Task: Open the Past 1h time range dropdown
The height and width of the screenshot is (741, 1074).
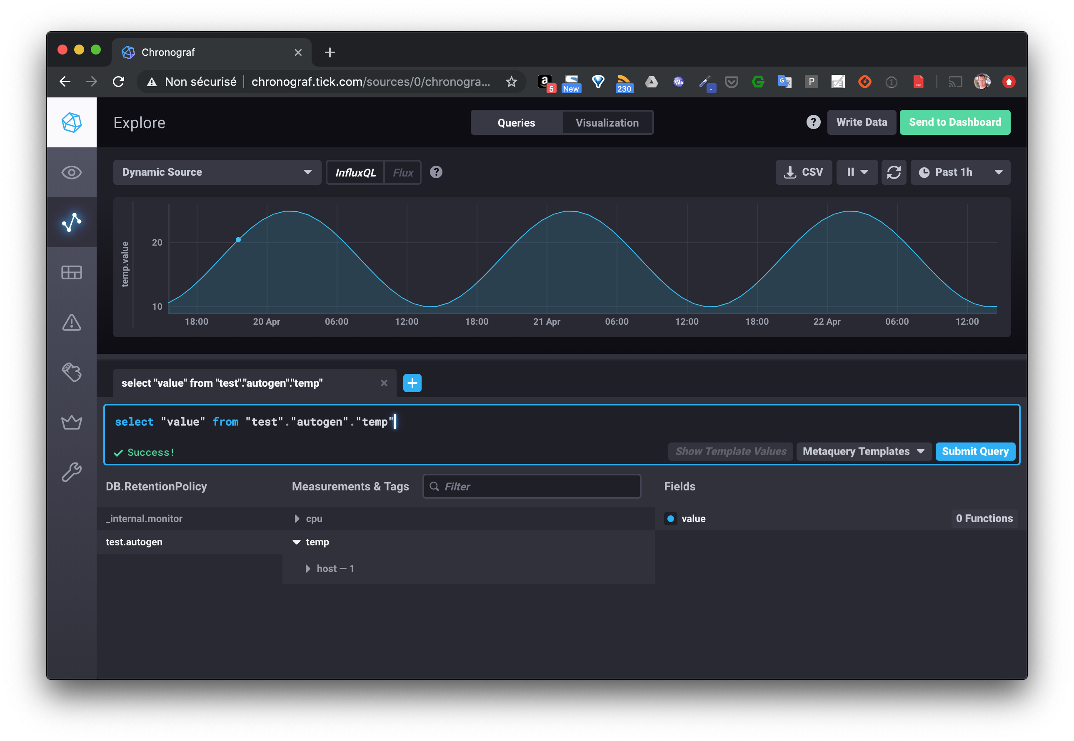Action: click(960, 172)
